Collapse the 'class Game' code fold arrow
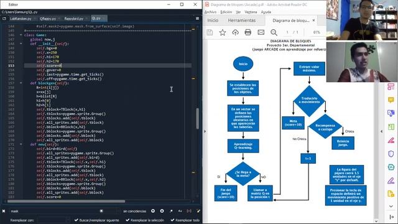 point(21,35)
